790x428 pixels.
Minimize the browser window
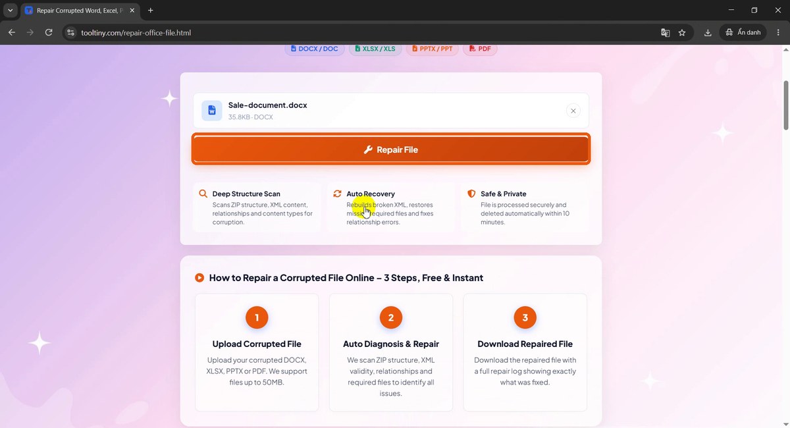tap(732, 11)
